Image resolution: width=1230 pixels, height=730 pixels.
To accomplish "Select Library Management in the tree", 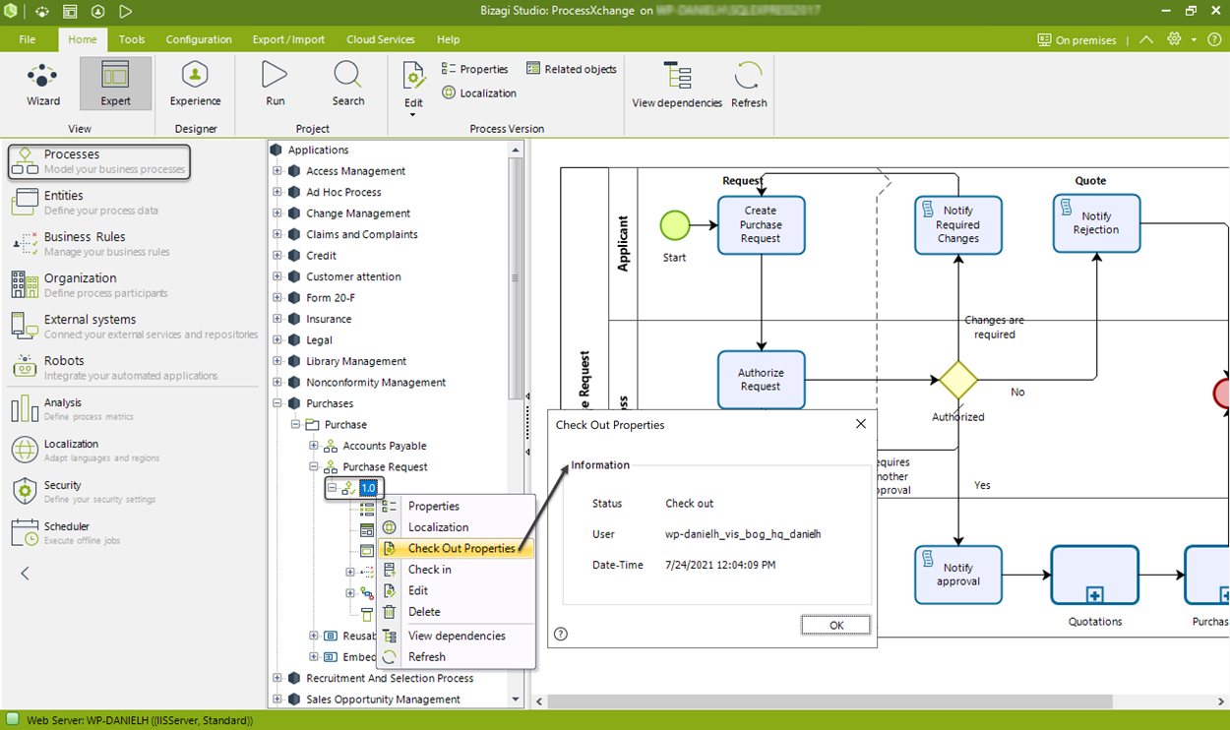I will 355,361.
